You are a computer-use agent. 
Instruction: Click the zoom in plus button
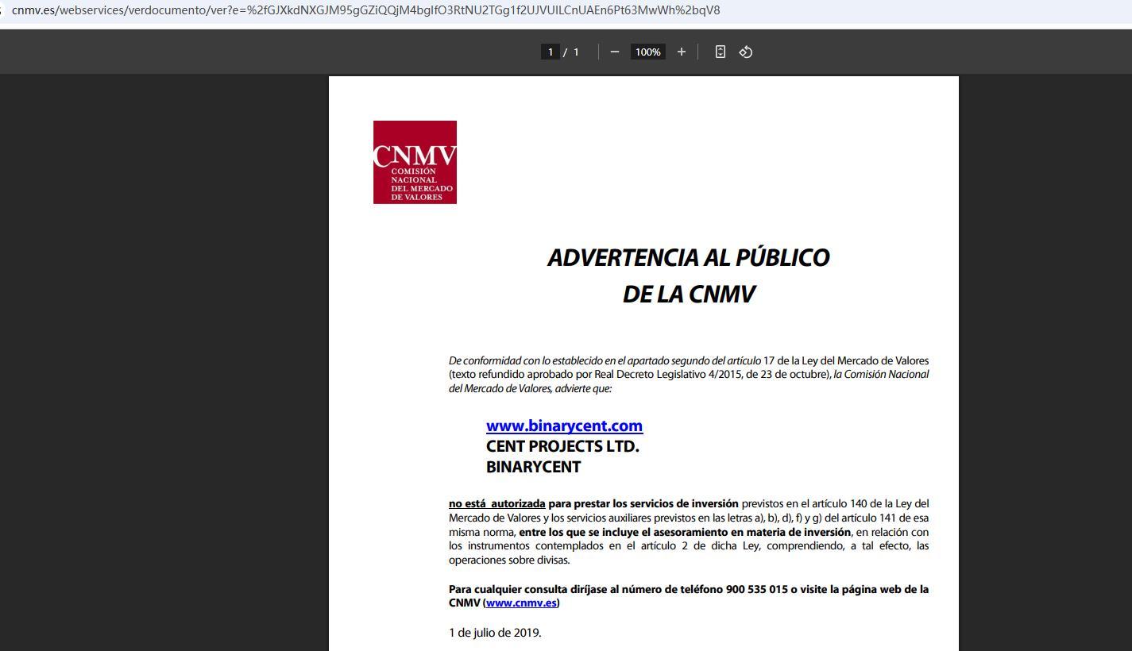681,52
